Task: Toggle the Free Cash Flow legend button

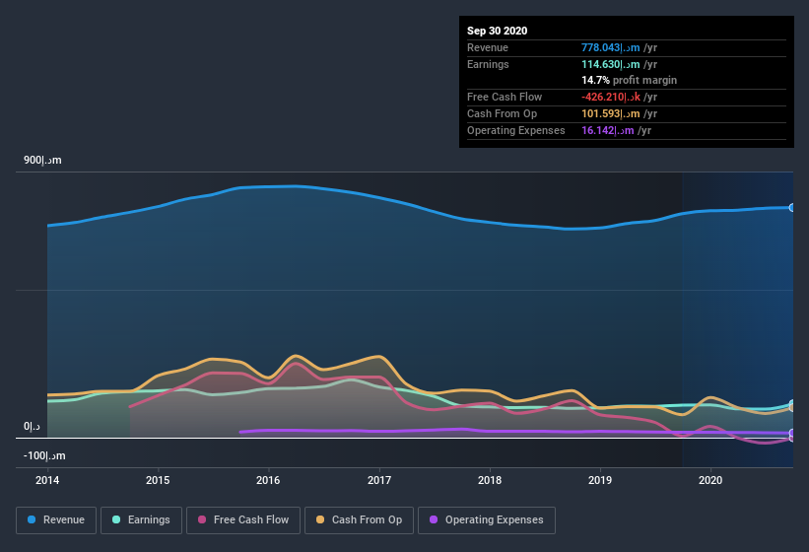Action: click(243, 520)
